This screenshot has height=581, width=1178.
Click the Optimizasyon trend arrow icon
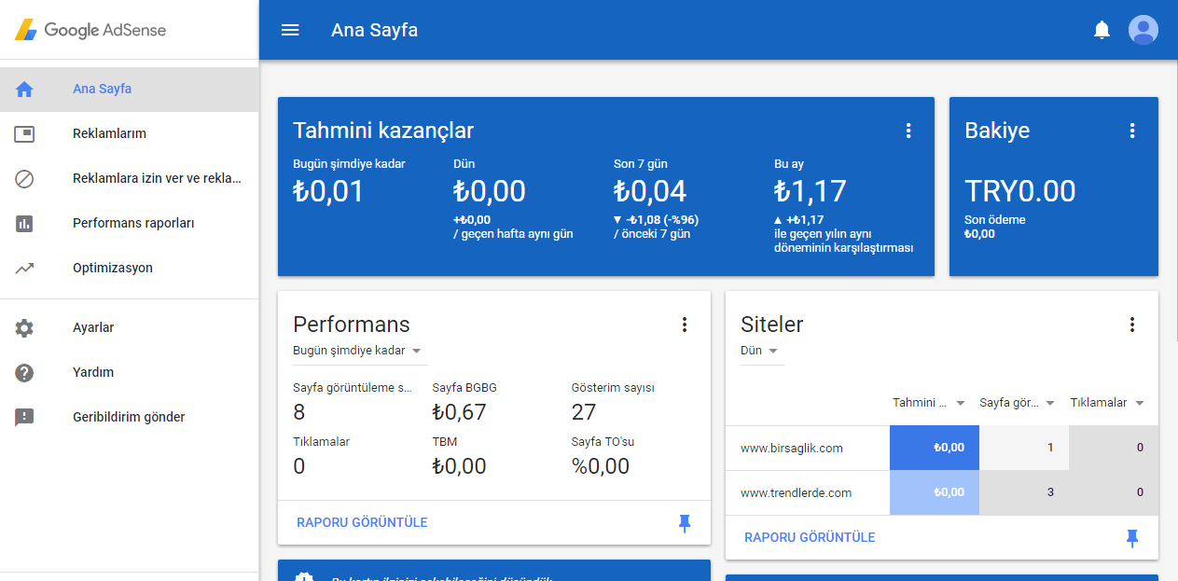(24, 269)
